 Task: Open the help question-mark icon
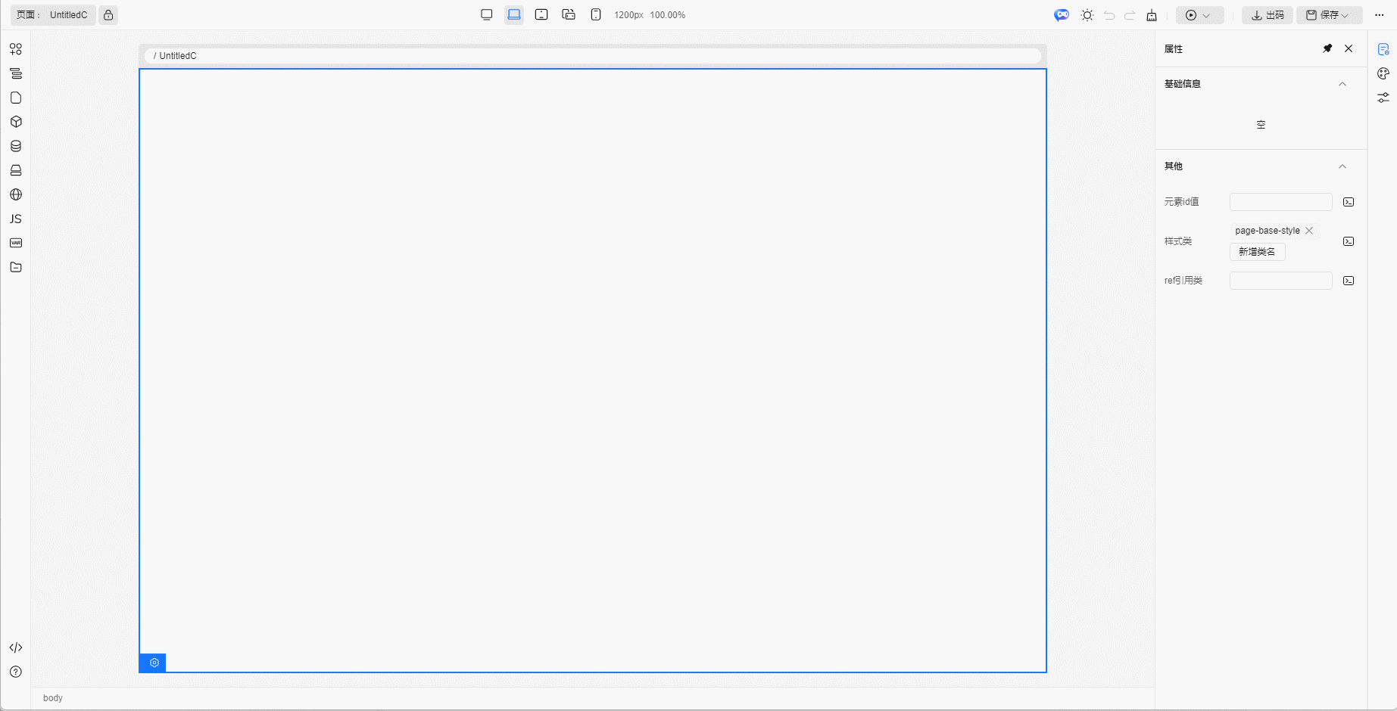coord(16,672)
